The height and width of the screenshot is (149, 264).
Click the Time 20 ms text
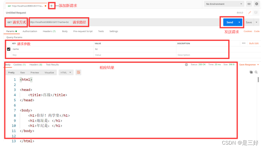(214, 64)
